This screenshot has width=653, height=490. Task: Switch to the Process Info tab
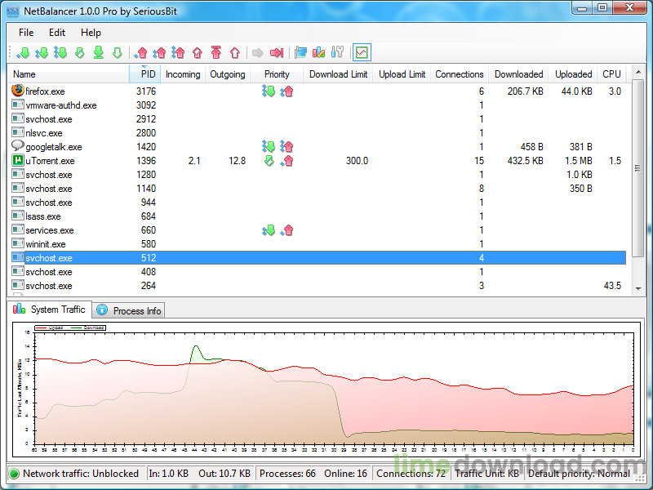[x=129, y=310]
